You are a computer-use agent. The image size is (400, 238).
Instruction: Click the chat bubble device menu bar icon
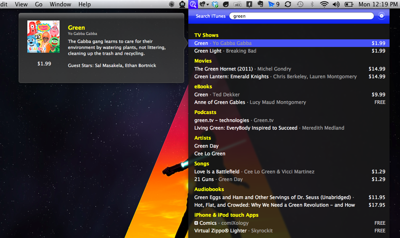[x=237, y=4]
